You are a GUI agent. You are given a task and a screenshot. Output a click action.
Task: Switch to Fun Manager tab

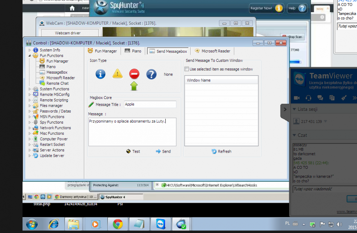(x=102, y=51)
